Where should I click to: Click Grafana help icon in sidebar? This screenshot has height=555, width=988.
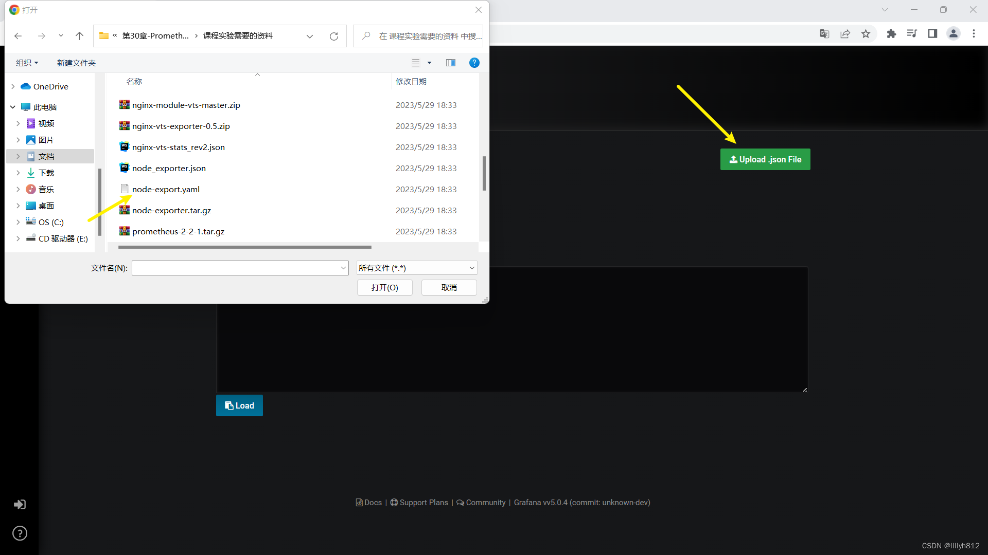[x=20, y=533]
